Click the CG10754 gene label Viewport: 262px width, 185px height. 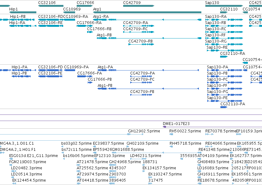pos(251,9)
